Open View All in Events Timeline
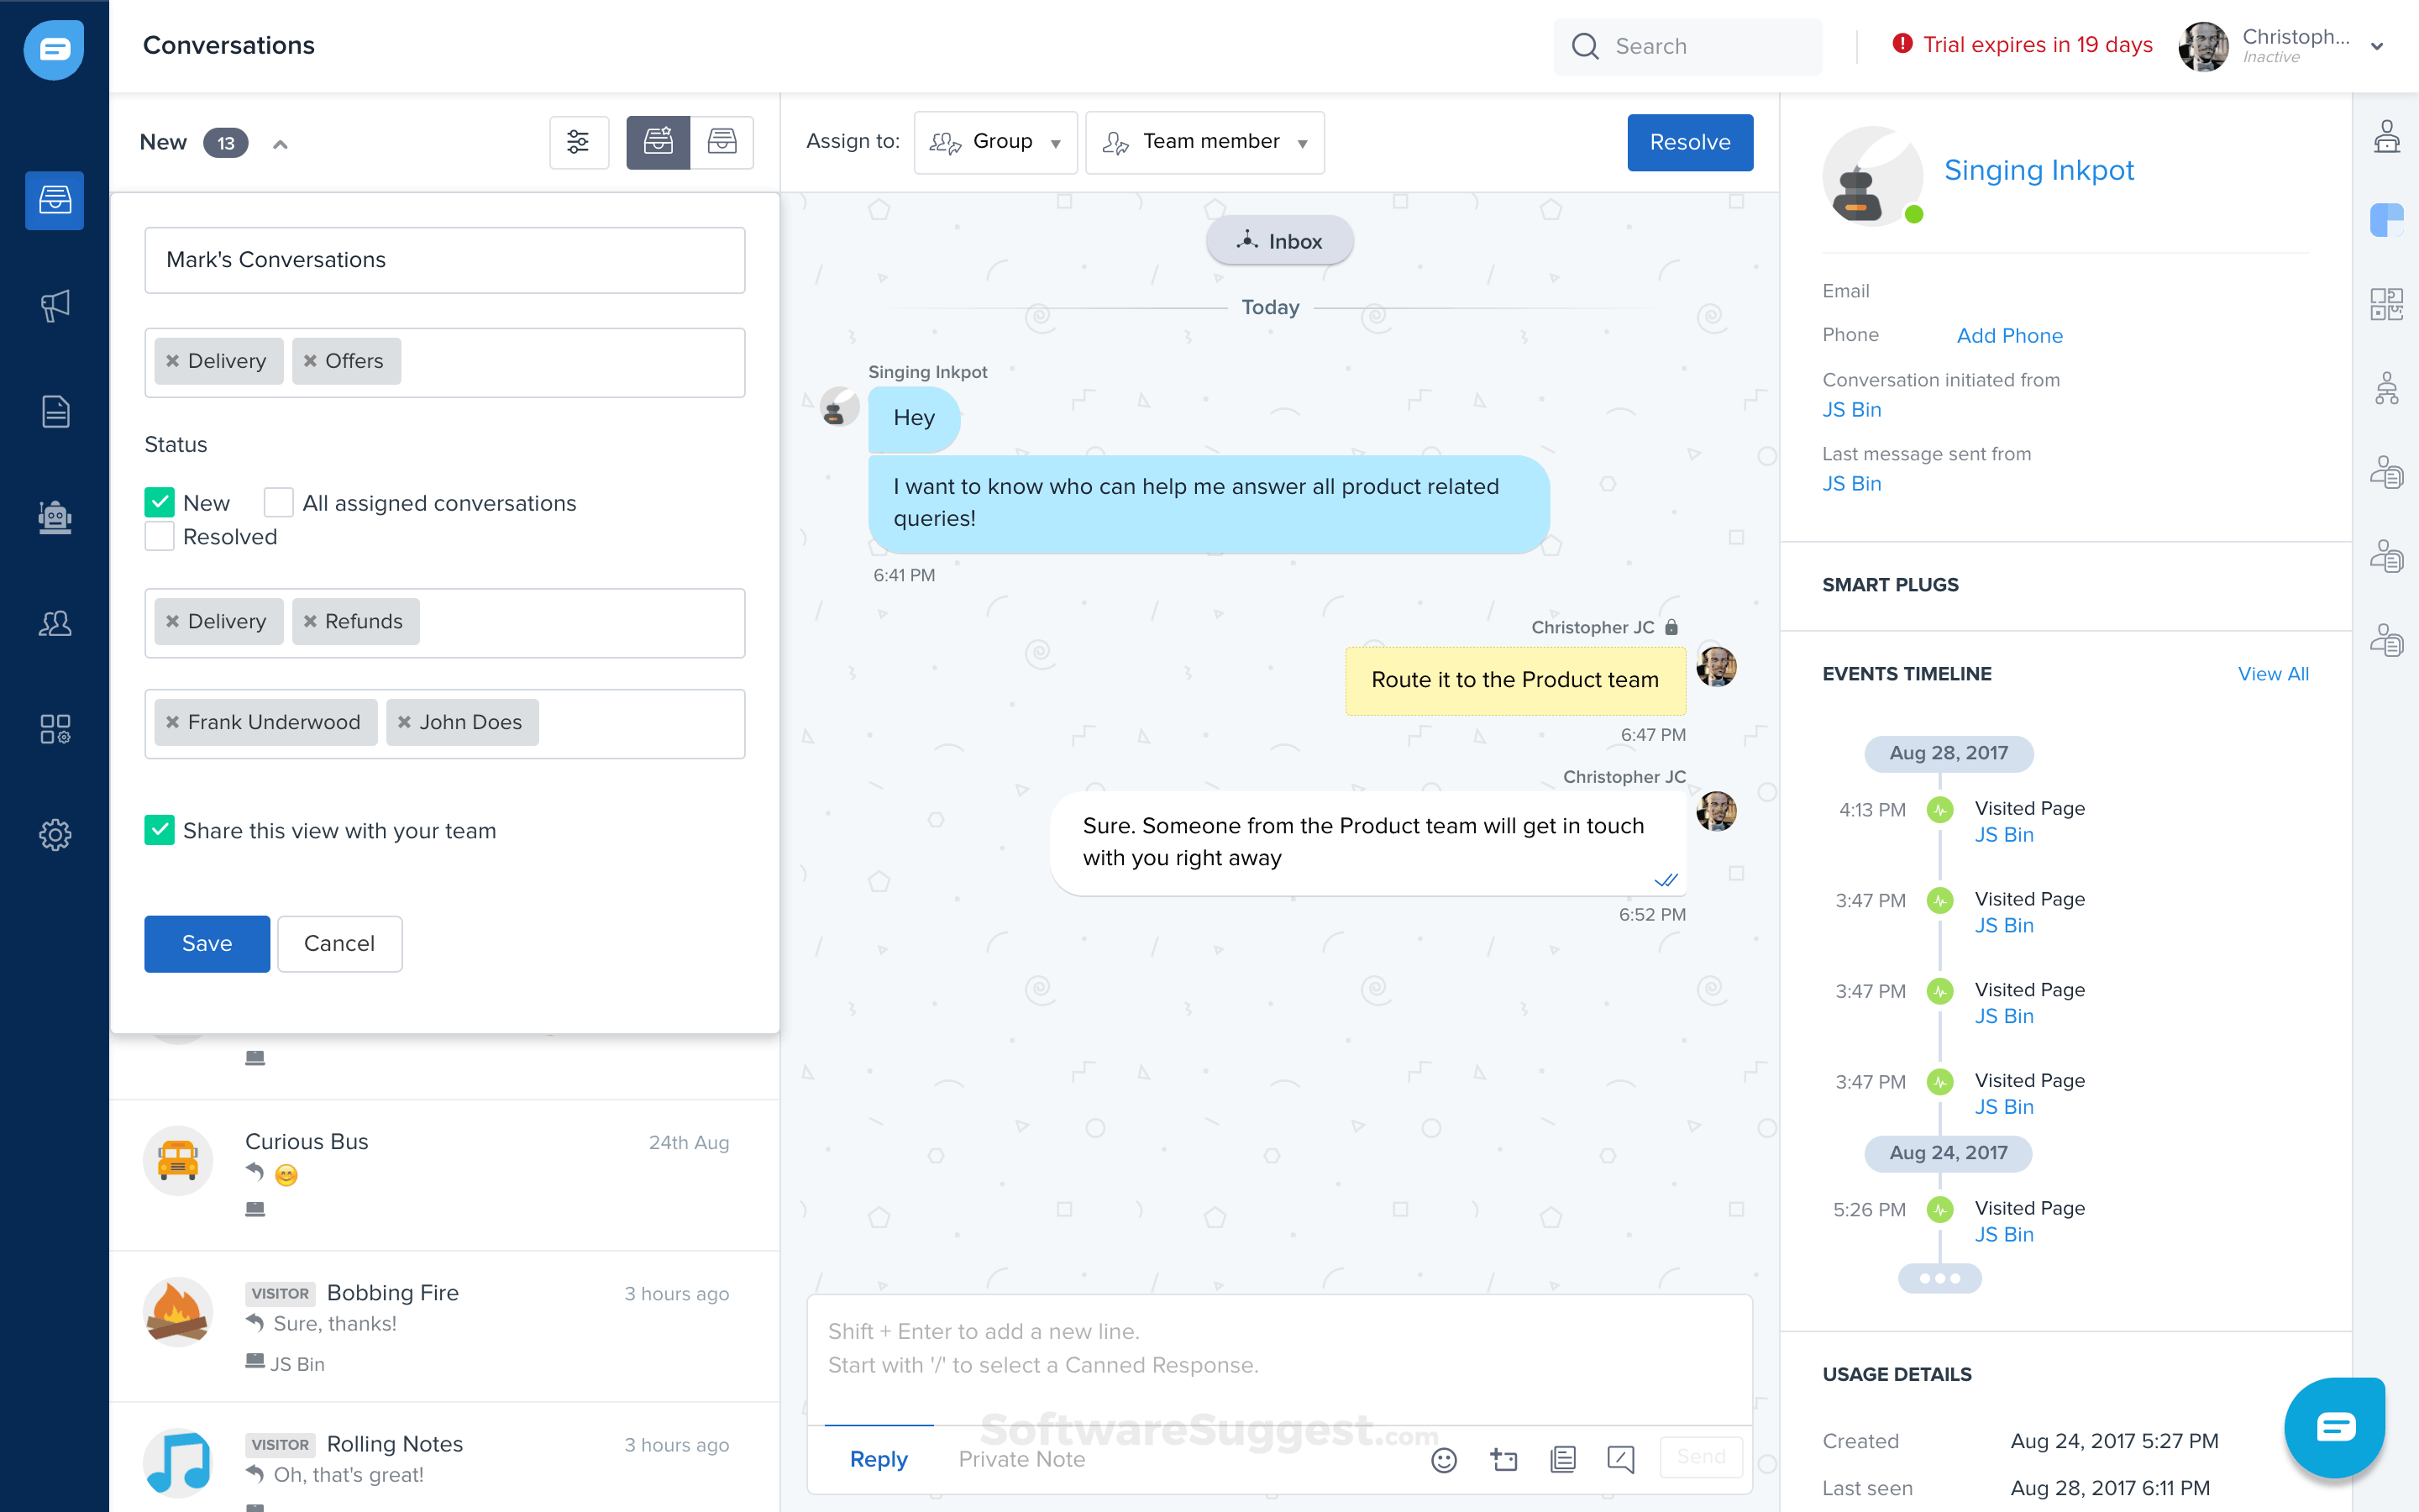Screen dimensions: 2419x1512 pos(2273,673)
